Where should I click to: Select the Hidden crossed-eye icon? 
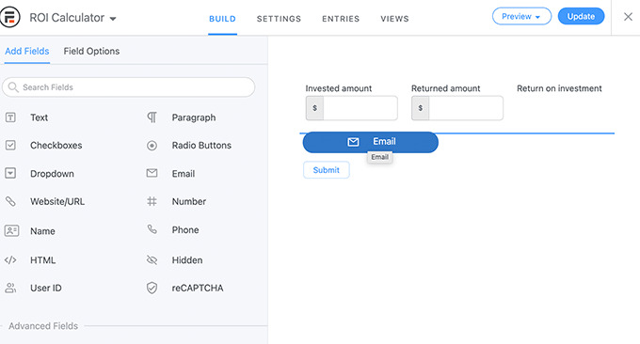coord(152,260)
